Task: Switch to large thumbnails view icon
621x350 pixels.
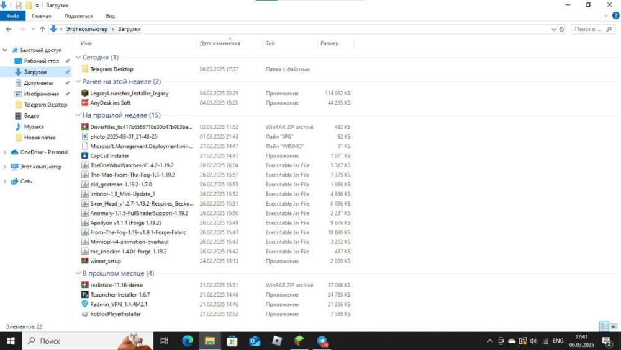Action: [614, 326]
